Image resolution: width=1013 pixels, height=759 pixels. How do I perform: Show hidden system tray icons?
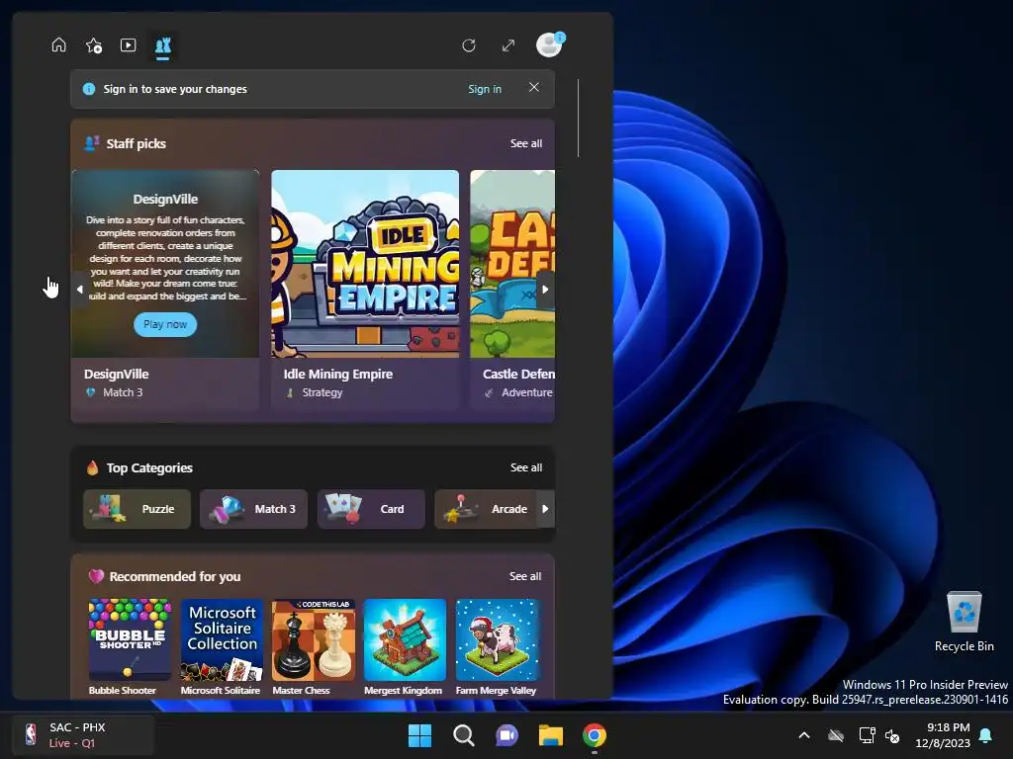coord(804,735)
